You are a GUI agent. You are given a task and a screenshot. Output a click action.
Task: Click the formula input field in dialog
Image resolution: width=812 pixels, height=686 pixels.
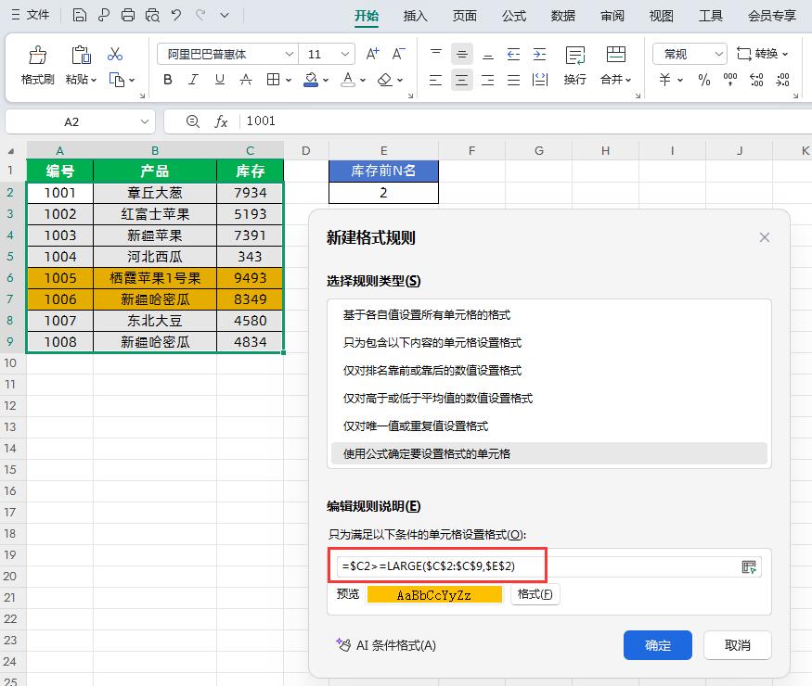coord(536,566)
